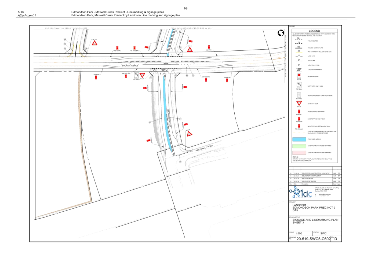The width and height of the screenshot is (371, 262).
Task: Click the LEGEND heading
Action: tap(314, 31)
